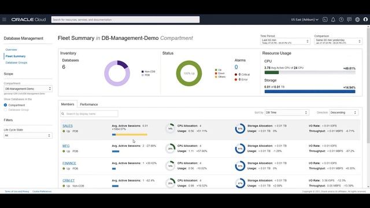Click the +49.61% CPU change value

coord(349,68)
